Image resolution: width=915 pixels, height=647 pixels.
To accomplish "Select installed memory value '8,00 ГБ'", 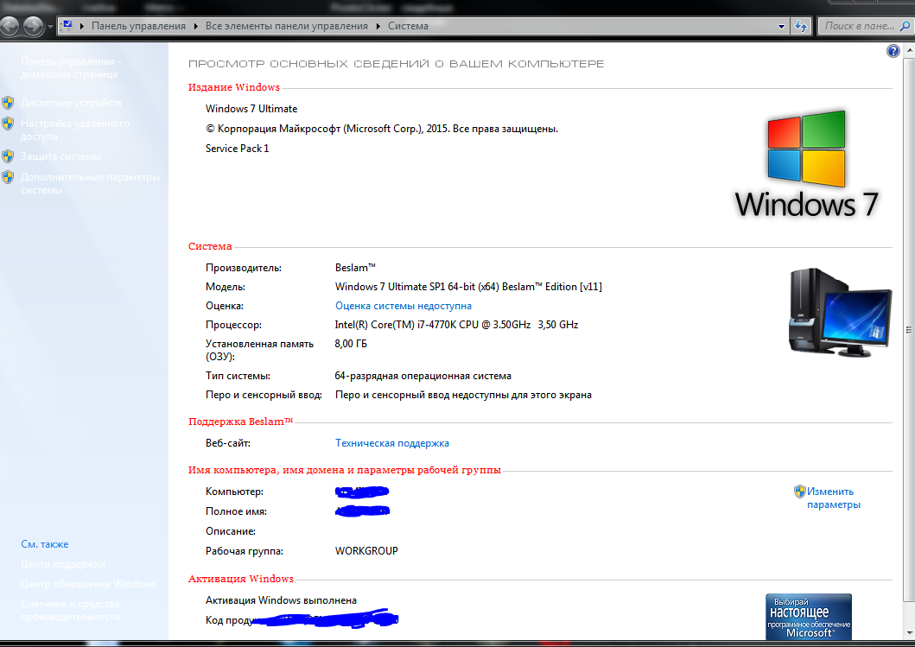I will [x=351, y=344].
